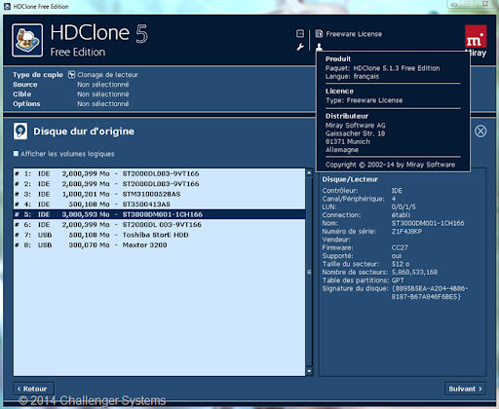Screen dimensions: 499x409
Task: Click the Miray red logo
Action: click(x=476, y=36)
